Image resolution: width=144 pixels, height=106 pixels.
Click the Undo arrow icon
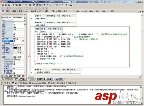click(x=26, y=5)
